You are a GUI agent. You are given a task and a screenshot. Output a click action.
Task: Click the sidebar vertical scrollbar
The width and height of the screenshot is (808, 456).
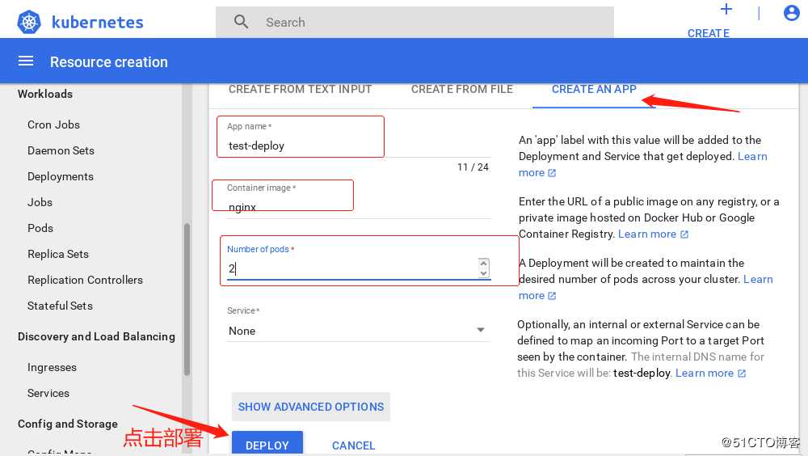(x=187, y=299)
